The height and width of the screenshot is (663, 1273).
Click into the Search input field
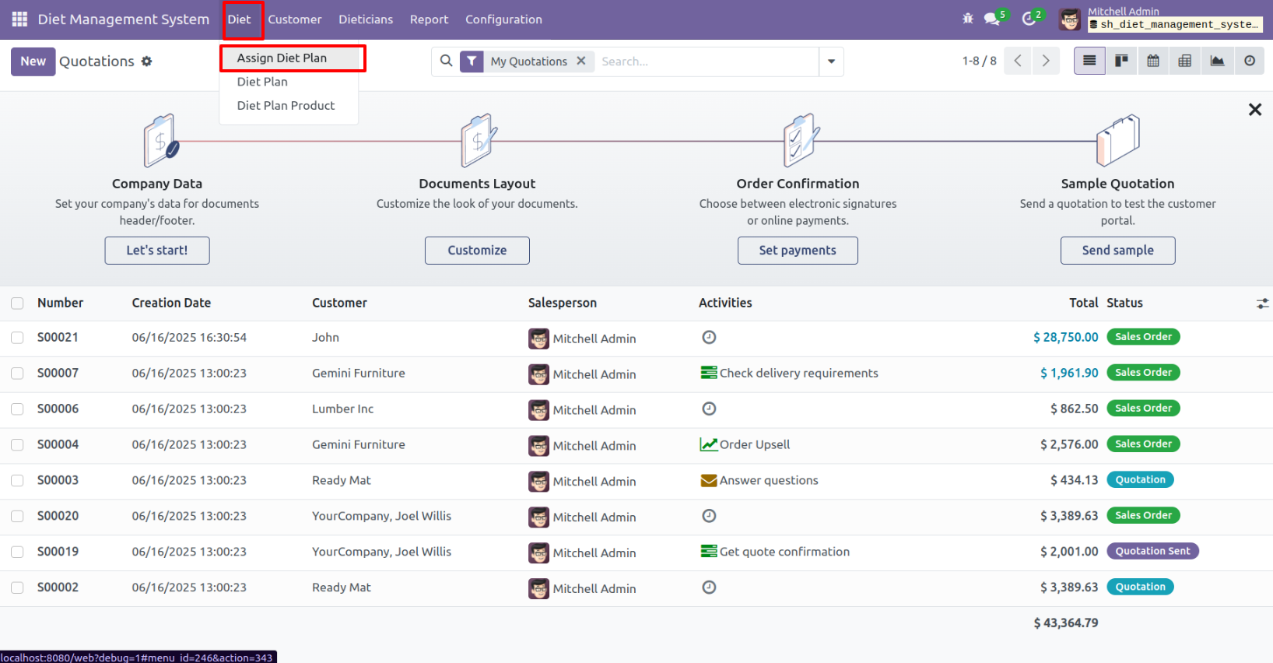point(707,61)
